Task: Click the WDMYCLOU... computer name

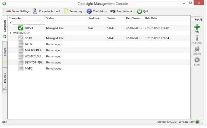Action: pyautogui.click(x=34, y=56)
